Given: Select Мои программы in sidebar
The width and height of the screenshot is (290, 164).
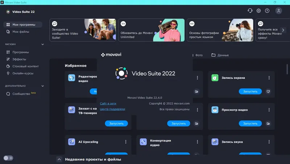Looking at the screenshot, I should click(x=23, y=25).
